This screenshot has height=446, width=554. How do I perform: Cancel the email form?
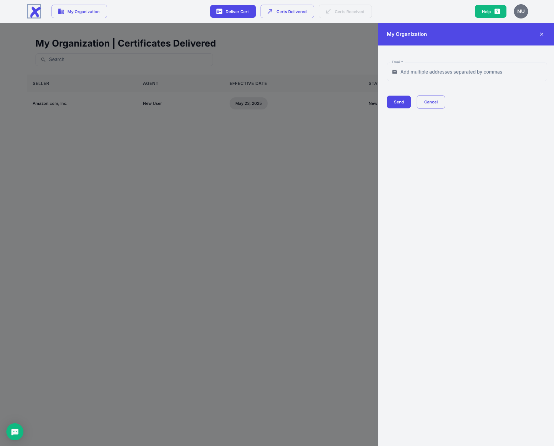click(430, 102)
